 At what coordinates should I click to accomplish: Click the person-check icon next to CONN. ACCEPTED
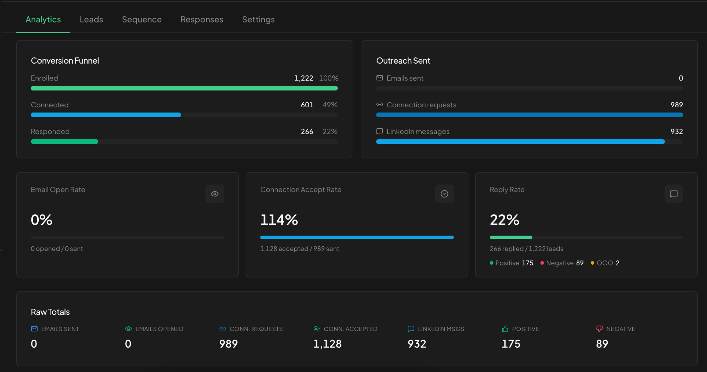pos(317,329)
